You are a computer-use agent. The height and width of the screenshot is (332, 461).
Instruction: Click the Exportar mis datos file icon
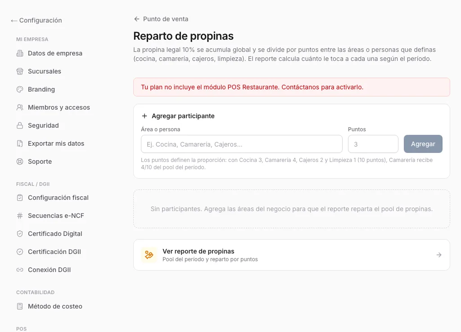click(20, 143)
